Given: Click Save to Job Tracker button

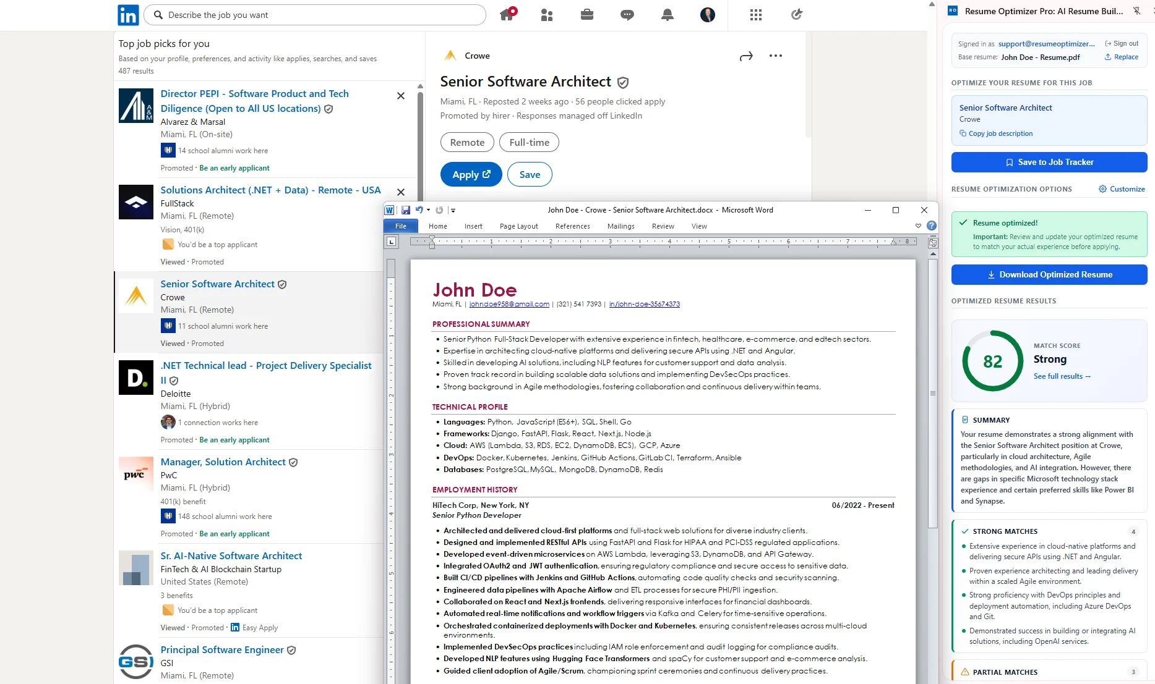Looking at the screenshot, I should pyautogui.click(x=1049, y=162).
